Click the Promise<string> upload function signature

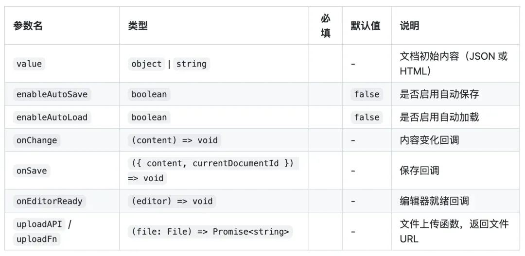[210, 232]
